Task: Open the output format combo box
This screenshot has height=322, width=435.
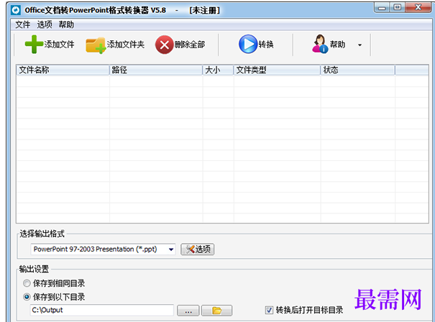Action: pyautogui.click(x=103, y=249)
